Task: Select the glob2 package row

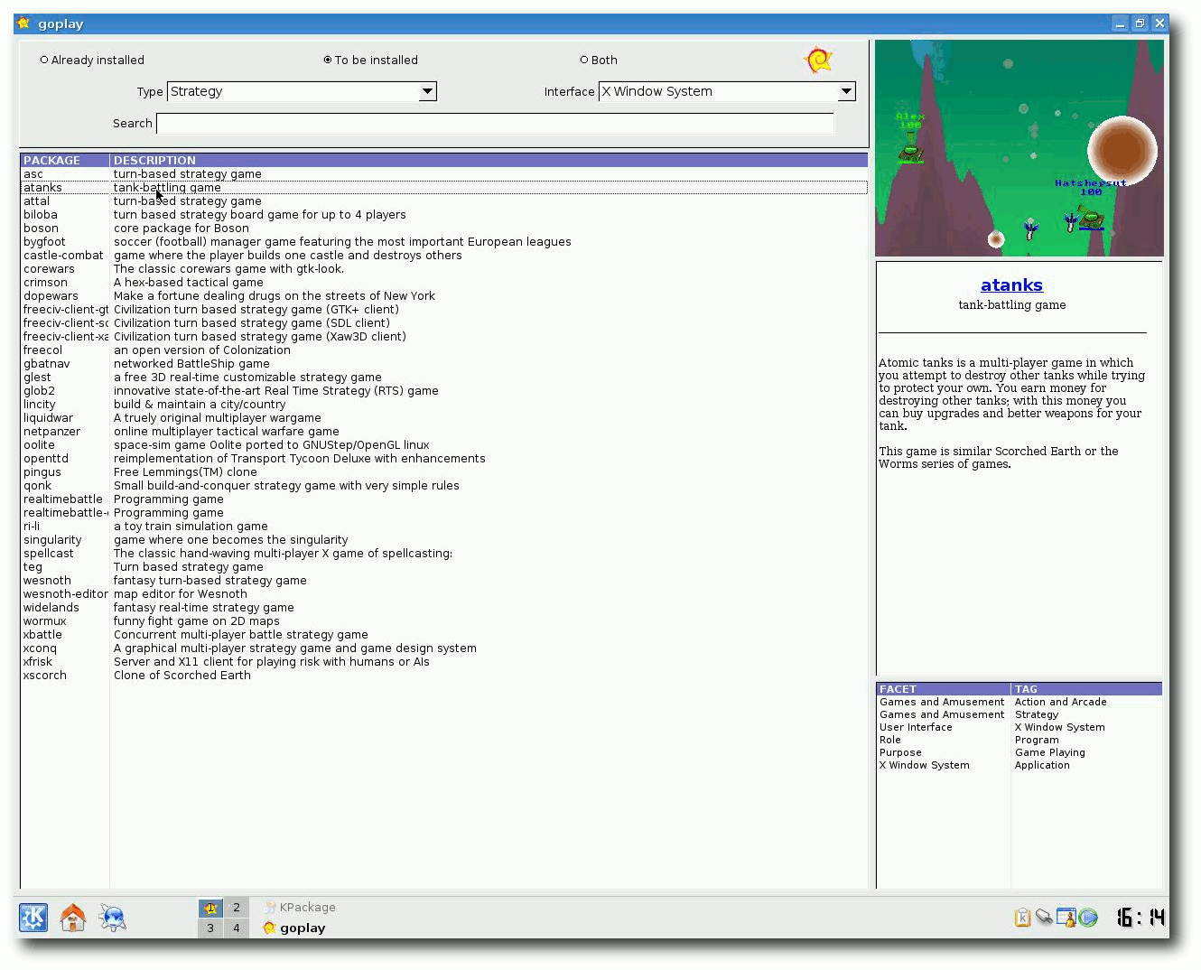Action: (x=444, y=391)
